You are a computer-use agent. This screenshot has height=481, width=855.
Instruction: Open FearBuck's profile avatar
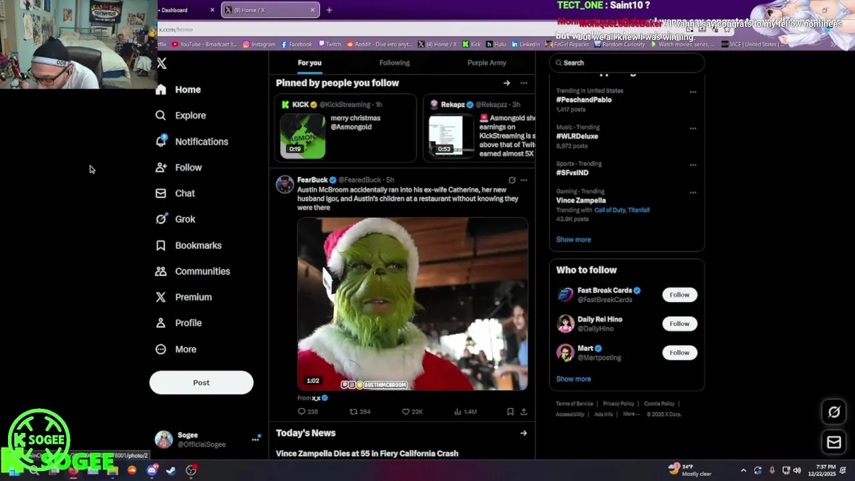[285, 185]
